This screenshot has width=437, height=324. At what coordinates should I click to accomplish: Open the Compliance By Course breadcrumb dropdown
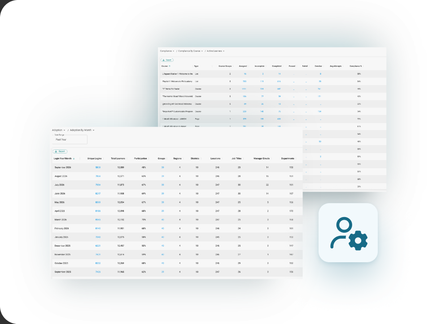click(x=190, y=51)
